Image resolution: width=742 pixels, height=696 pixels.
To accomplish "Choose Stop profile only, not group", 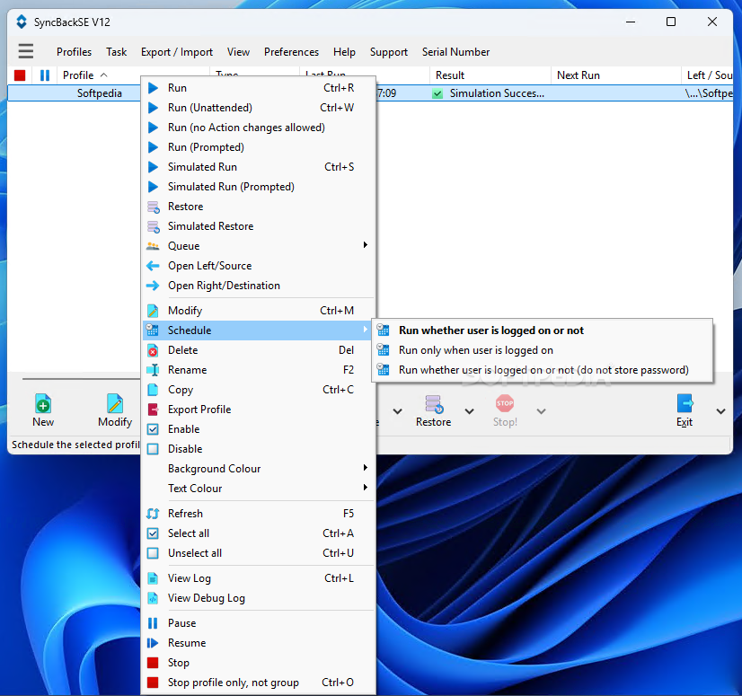I will pos(259,683).
